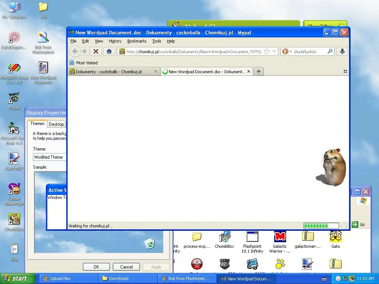Open New Wordpad Document desktop file

[x=43, y=73]
